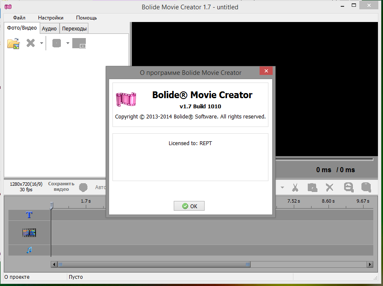Viewport: 383px width, 286px height.
Task: Click the v1.7 Build 1010 version text
Action: tap(200, 106)
